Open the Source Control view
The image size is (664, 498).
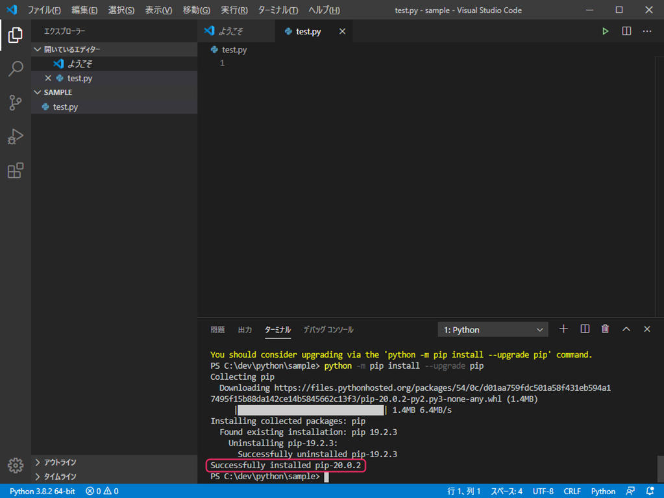15,103
